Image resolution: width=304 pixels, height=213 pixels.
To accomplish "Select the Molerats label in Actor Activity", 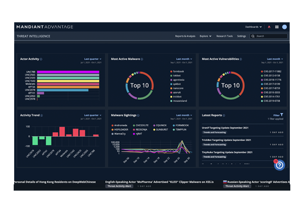I will [x=30, y=84].
